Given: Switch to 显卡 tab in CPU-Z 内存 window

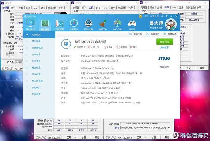Looking at the screenshot, I should tap(181, 8).
